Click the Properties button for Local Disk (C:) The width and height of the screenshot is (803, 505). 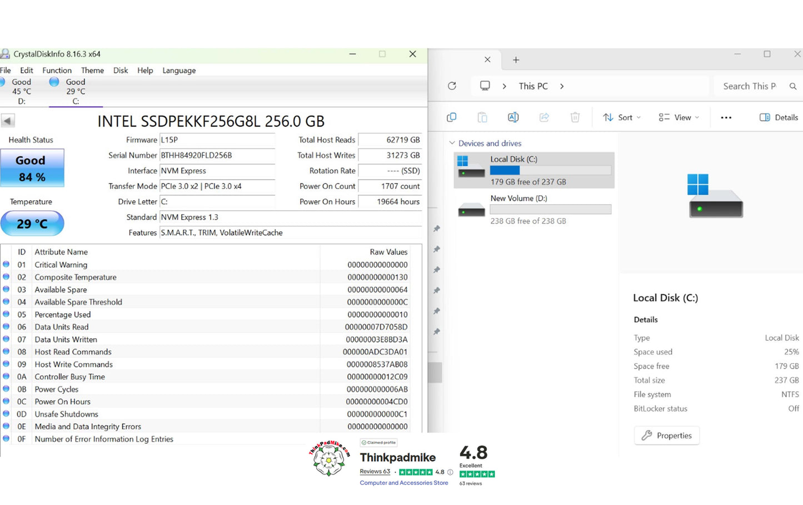click(x=667, y=435)
